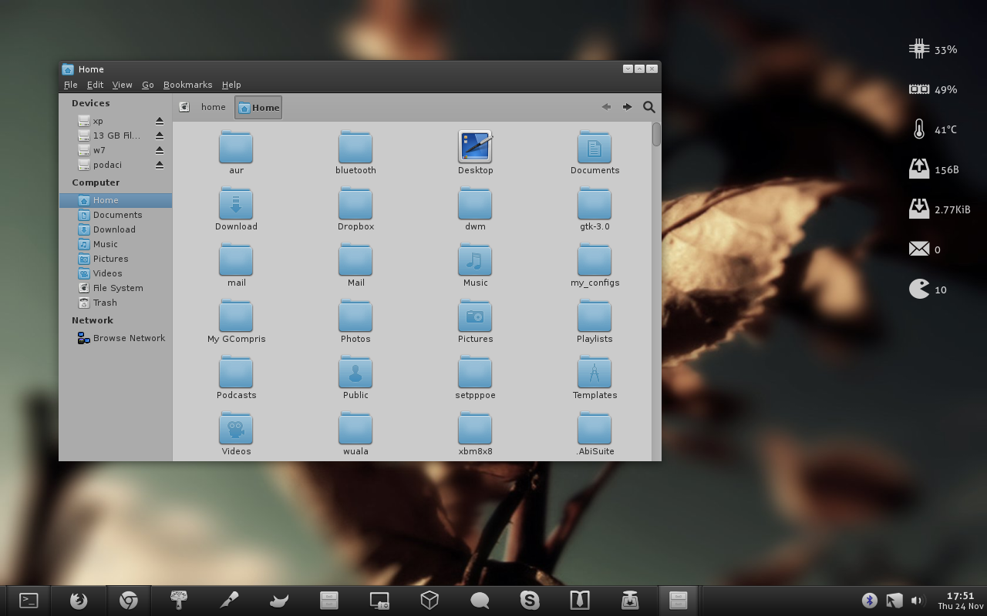The height and width of the screenshot is (616, 987).
Task: Open the Edit menu
Action: click(95, 85)
